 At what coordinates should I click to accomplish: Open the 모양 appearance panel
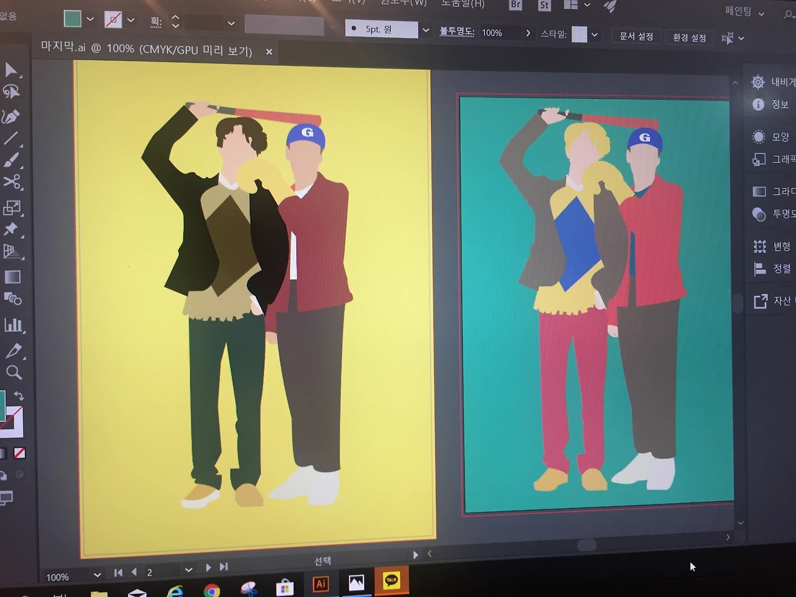[759, 137]
